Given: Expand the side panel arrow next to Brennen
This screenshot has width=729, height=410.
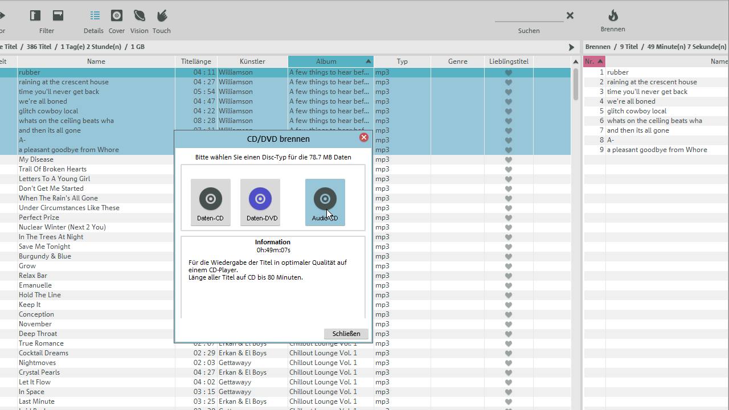Looking at the screenshot, I should [571, 47].
